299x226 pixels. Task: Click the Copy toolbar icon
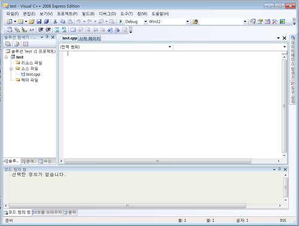63,21
